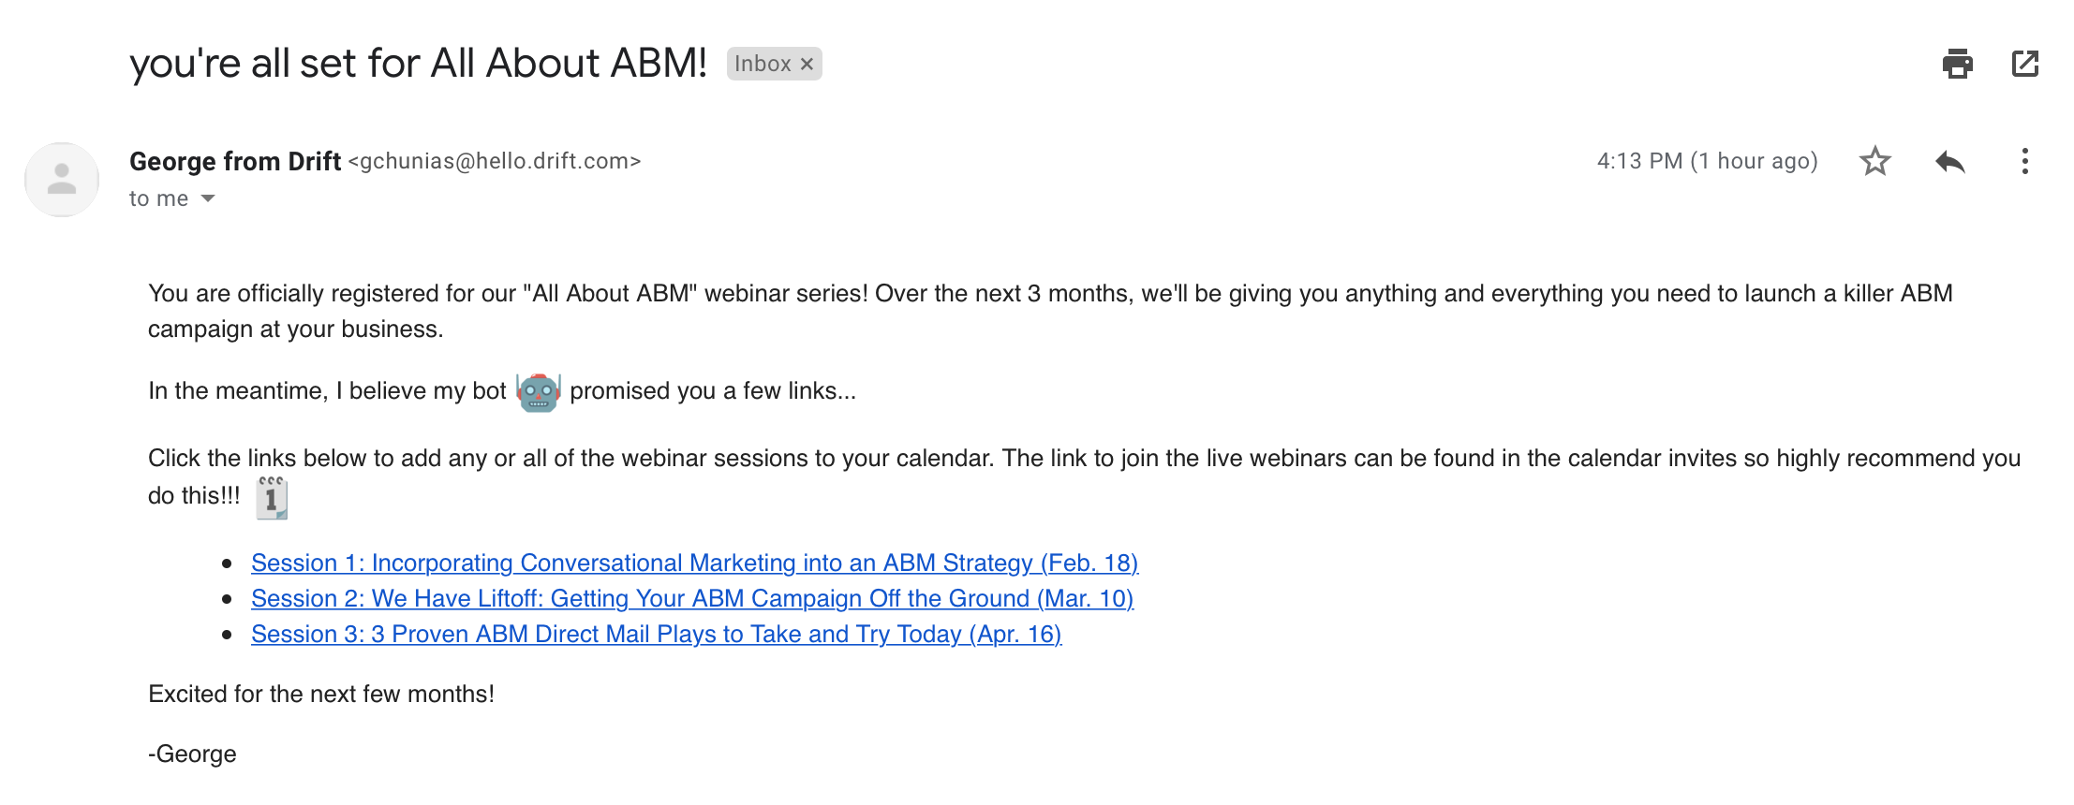Click the calendar emoji after "do this!!!"
Screen dimensions: 2074x805
[x=272, y=497]
